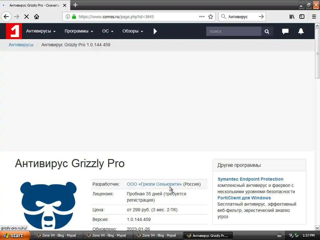Expand the Обзоры dropdown menu

click(132, 31)
